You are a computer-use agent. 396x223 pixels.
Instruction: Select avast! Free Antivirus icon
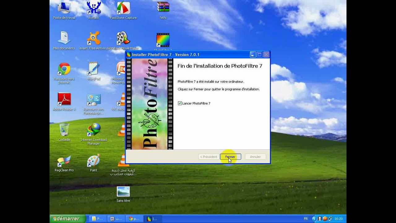click(x=93, y=41)
